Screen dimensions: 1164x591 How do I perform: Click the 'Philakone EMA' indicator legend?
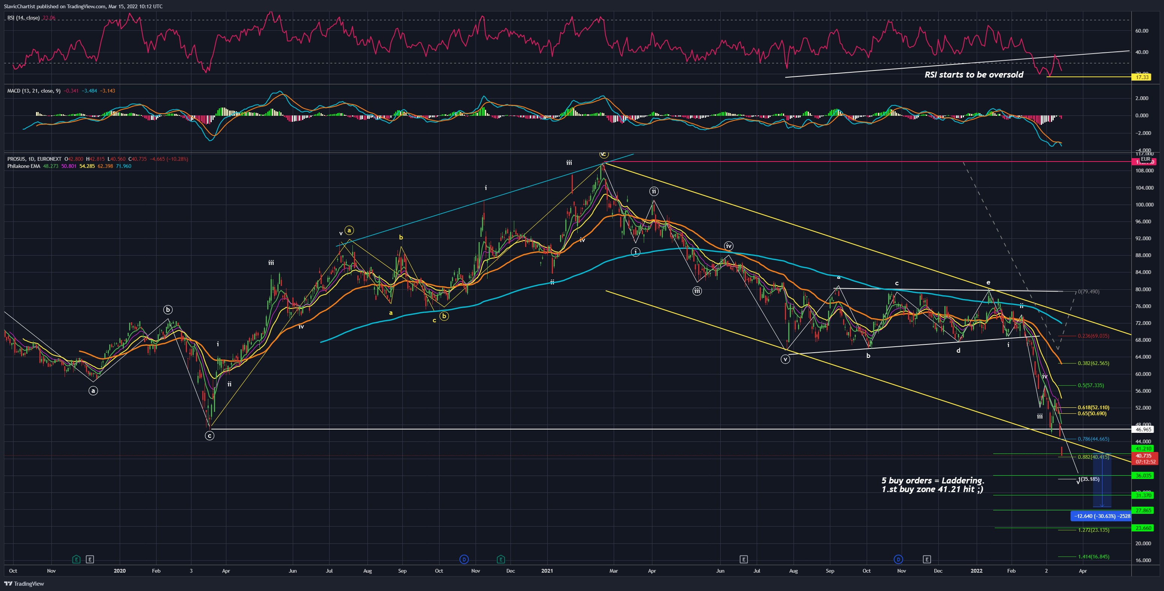coord(24,166)
